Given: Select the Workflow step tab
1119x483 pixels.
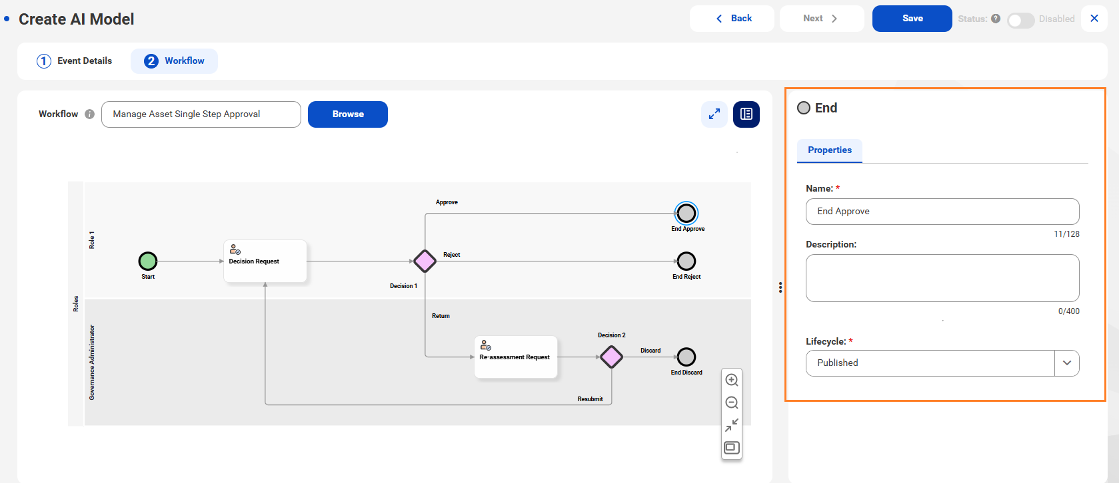Looking at the screenshot, I should (174, 61).
